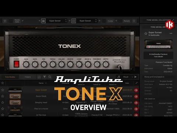Viewport: 177px width, 133px height.
Task: Select the Super Sunset row thumbnail
Action: pos(15,90)
